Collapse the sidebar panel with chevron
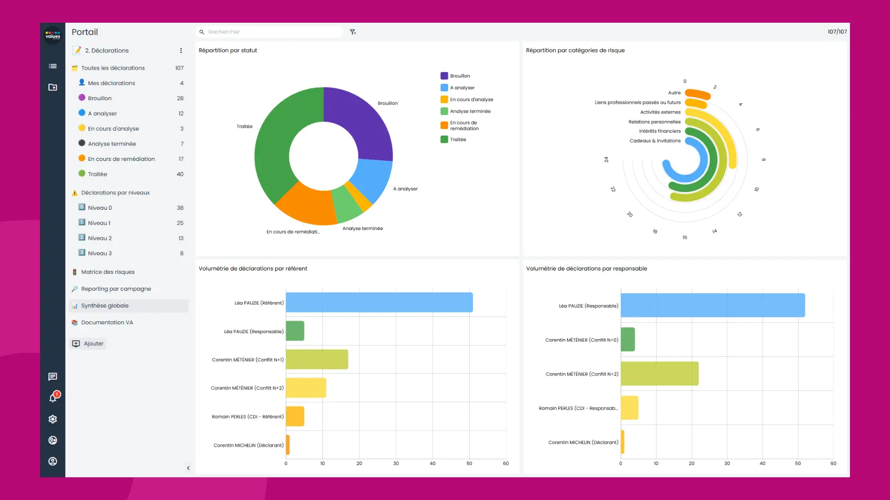 pyautogui.click(x=188, y=468)
